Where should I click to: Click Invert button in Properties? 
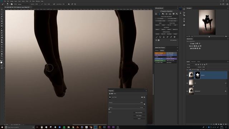click(x=139, y=119)
